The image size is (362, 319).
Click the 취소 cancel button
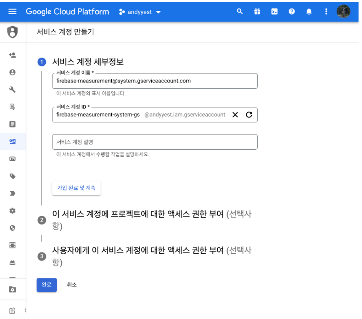point(72,285)
